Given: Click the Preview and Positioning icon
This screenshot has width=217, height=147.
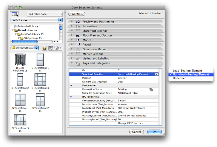Looking at the screenshot, I should click(78, 22).
